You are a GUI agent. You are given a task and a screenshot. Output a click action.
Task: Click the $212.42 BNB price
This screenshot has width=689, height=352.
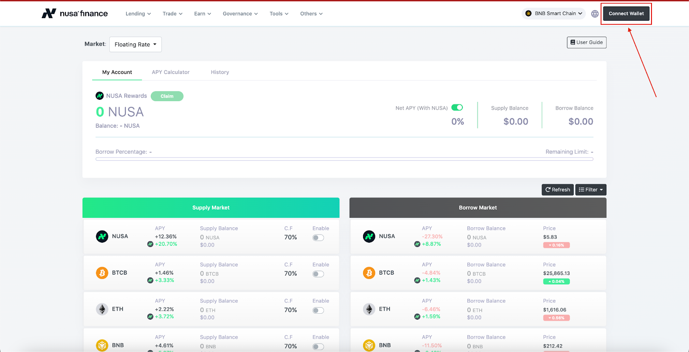[552, 346]
